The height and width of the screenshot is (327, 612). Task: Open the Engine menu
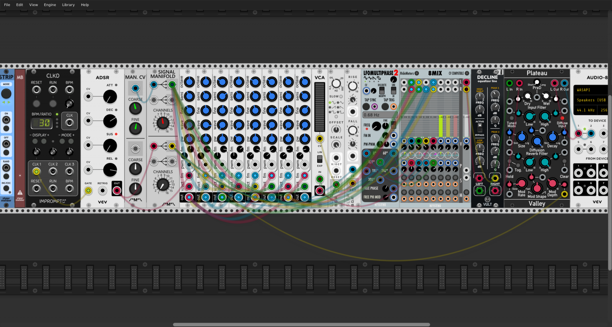(50, 5)
